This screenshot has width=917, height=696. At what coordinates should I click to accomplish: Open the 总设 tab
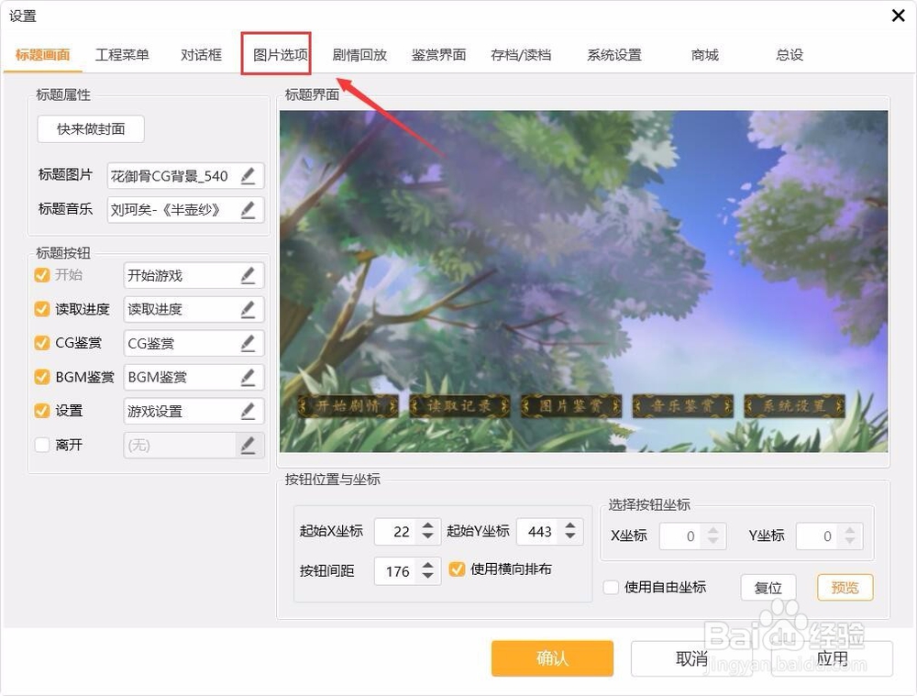[790, 55]
